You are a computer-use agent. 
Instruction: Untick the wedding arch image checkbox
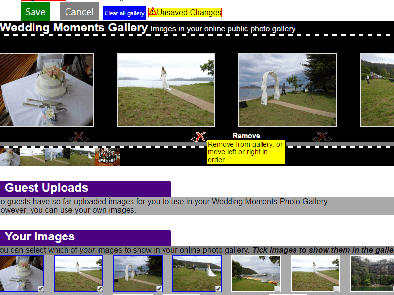click(159, 289)
